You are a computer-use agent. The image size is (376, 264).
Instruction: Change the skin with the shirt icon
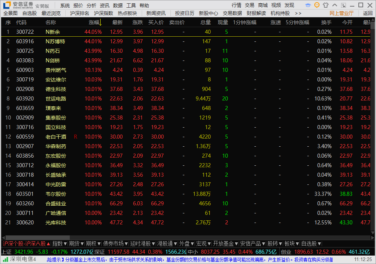click(326, 5)
